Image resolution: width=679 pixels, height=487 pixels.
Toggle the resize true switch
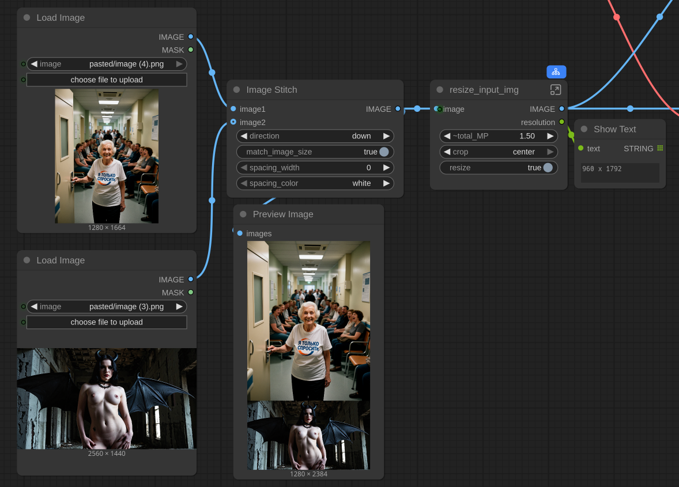tap(548, 168)
